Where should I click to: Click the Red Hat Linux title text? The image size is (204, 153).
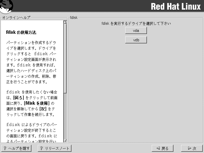tap(176, 6)
